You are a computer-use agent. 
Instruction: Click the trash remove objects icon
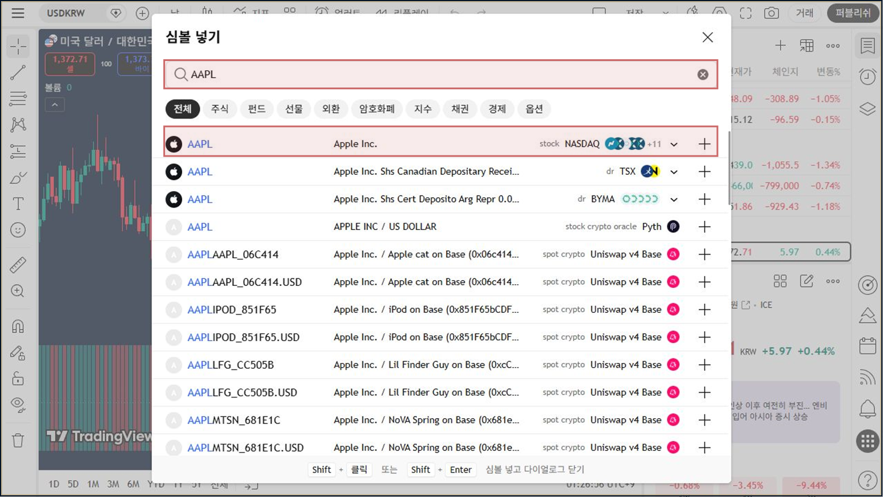click(x=18, y=441)
